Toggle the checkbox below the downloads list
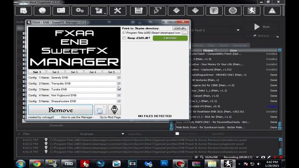This screenshot has width=299, height=168. 177,134
